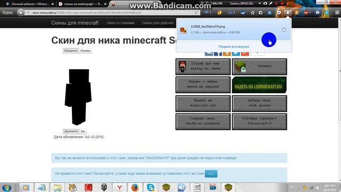Expand the Bandicam dropdown arrow
This screenshot has width=341, height=192.
pos(259,4)
